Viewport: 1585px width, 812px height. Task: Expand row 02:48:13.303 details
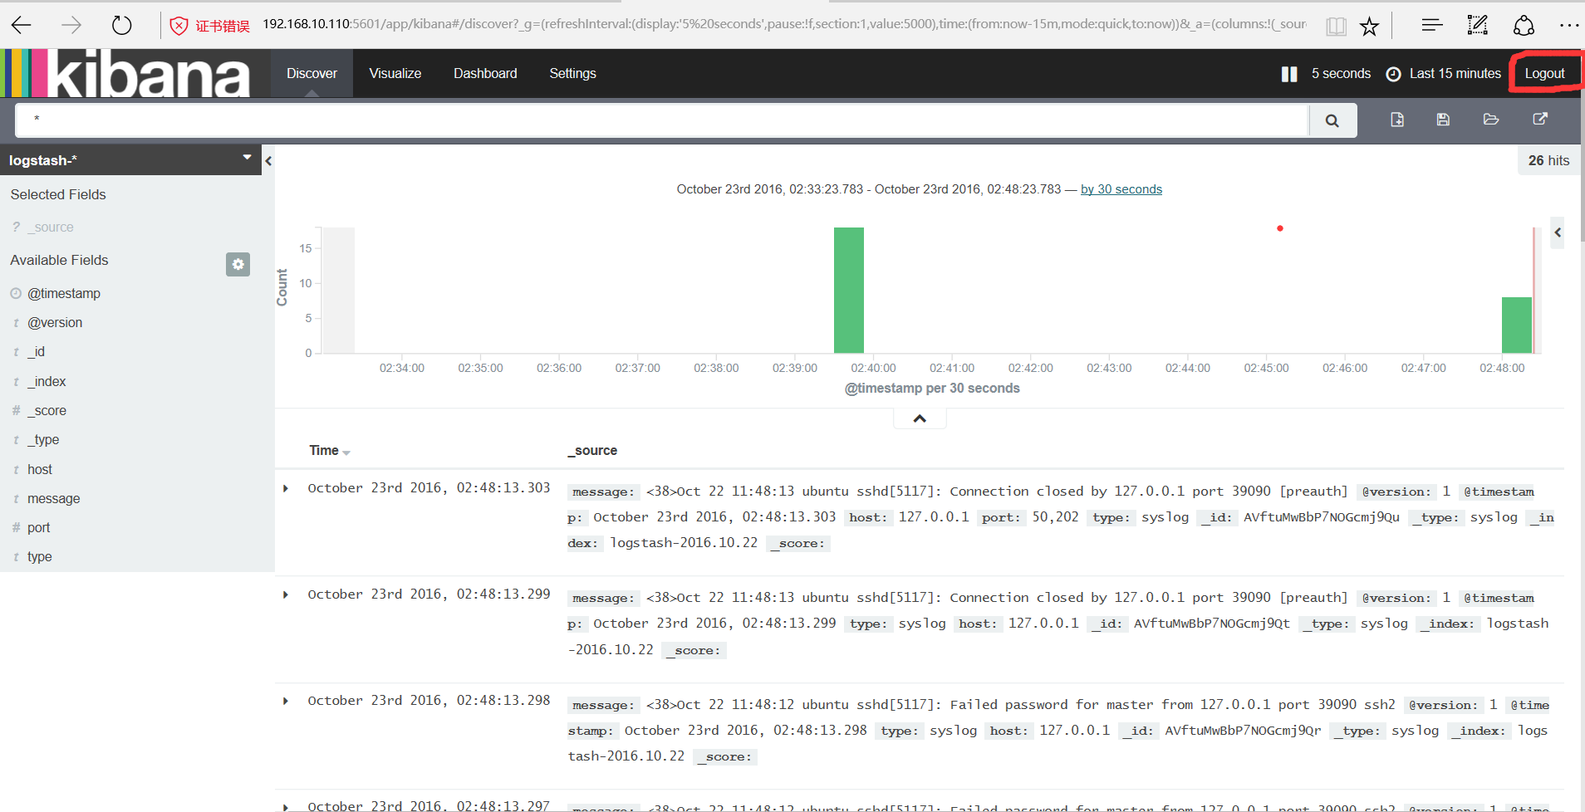coord(286,488)
